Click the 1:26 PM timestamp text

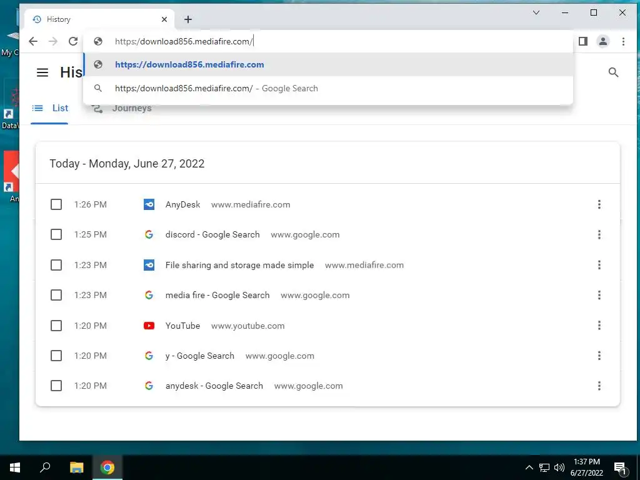click(x=90, y=204)
